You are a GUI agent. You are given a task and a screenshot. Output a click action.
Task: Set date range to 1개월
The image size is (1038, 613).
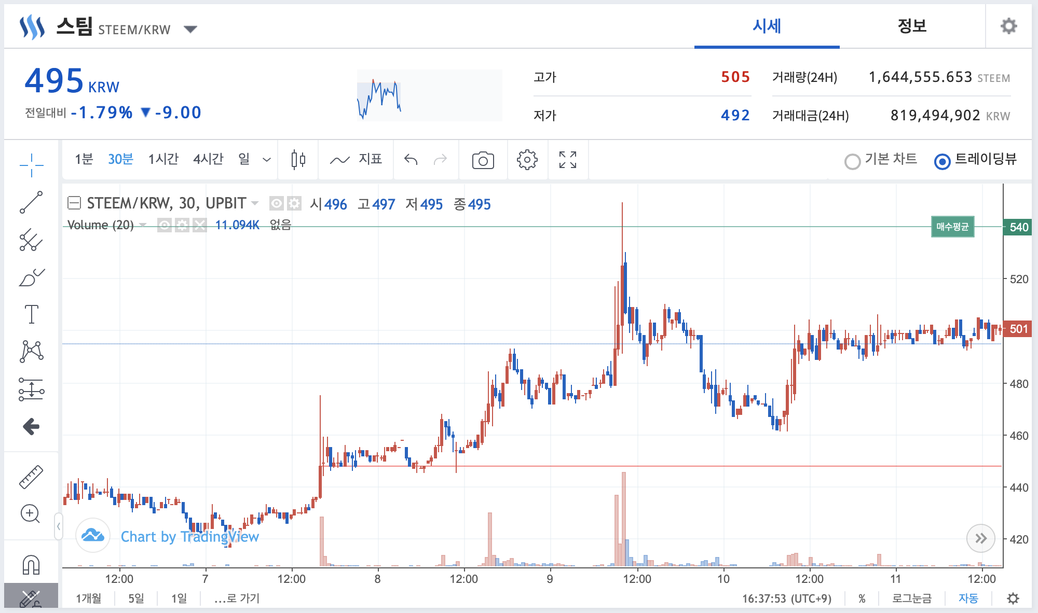89,598
